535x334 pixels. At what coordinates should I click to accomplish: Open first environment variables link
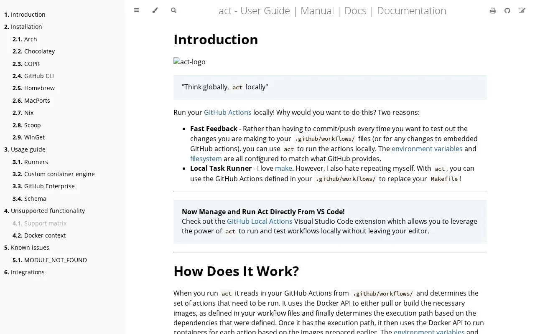coord(427,149)
